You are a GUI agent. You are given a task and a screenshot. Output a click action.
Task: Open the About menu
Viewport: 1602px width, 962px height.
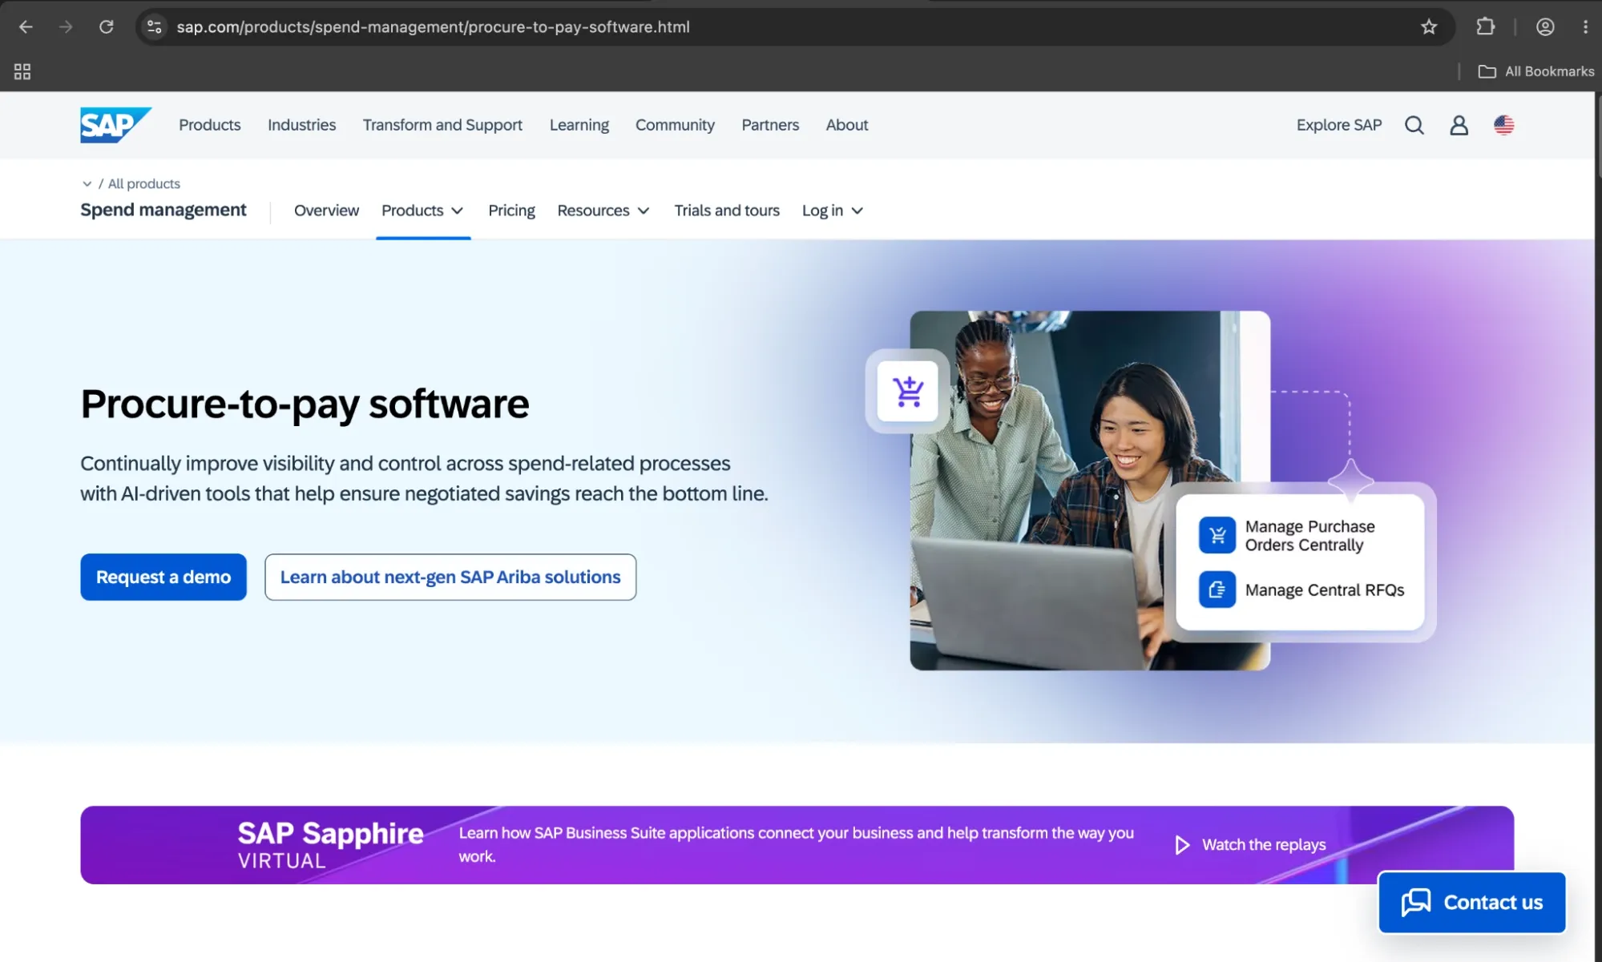(x=847, y=125)
